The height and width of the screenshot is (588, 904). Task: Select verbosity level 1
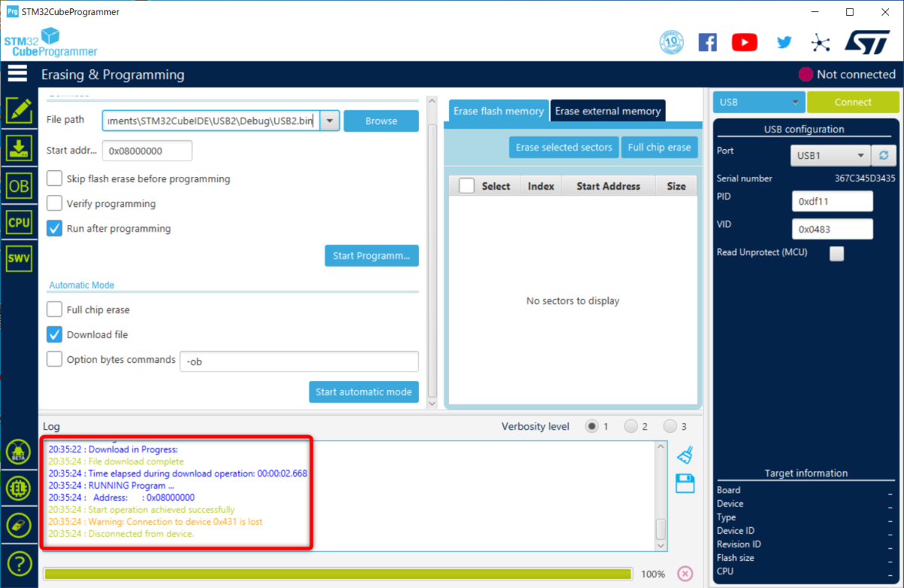592,426
